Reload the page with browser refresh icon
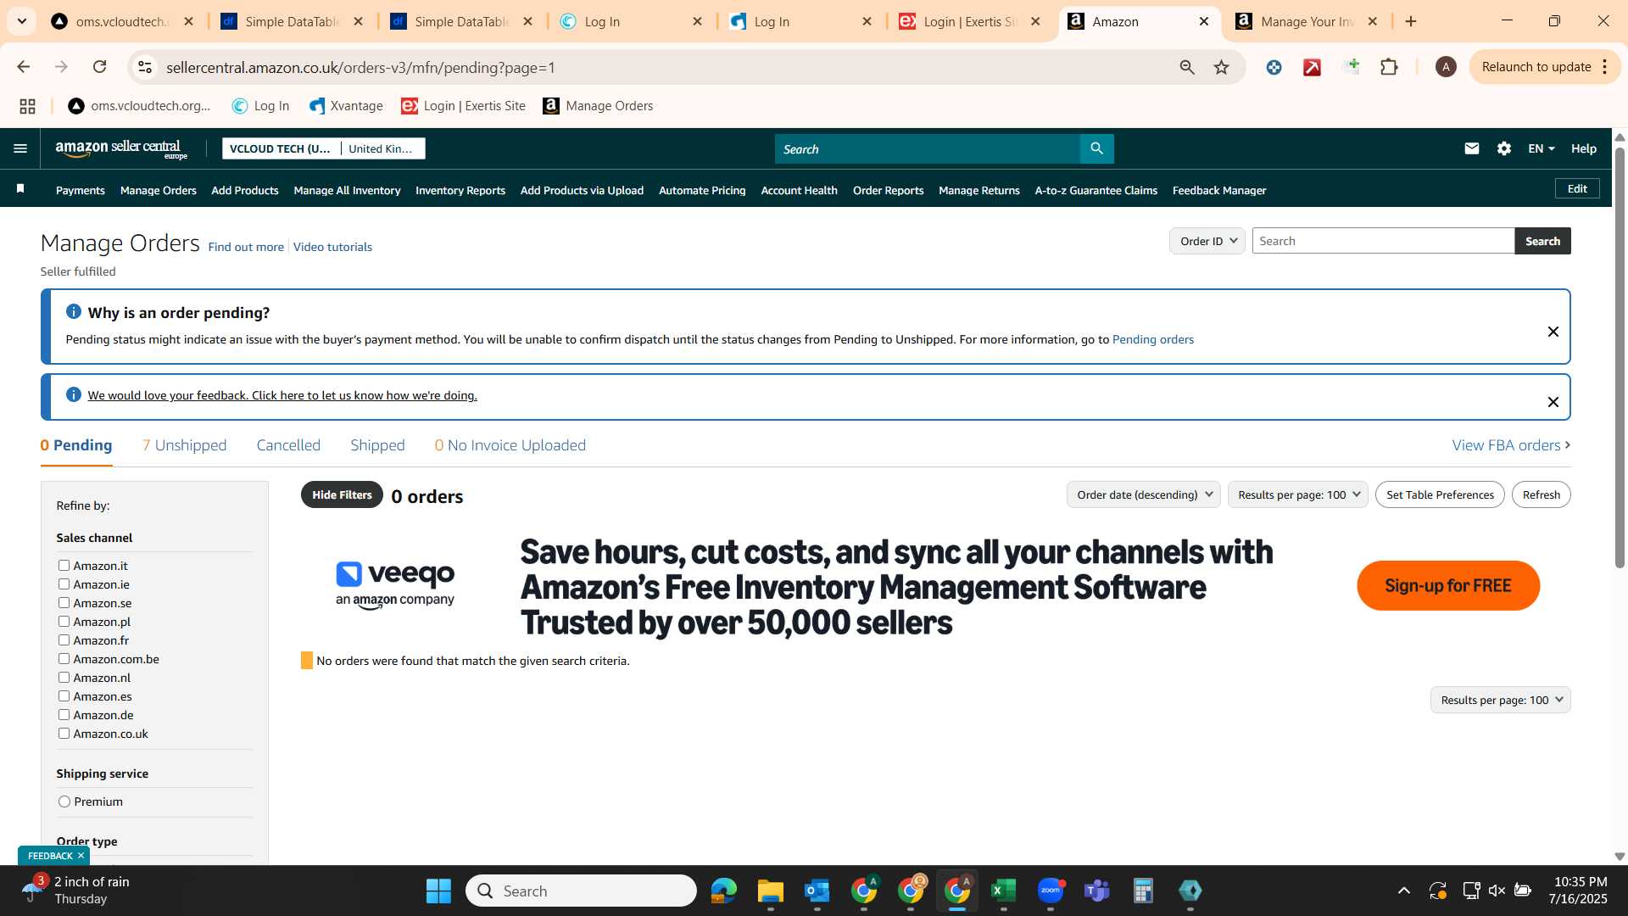Screen dimensions: 1628x916 click(100, 67)
